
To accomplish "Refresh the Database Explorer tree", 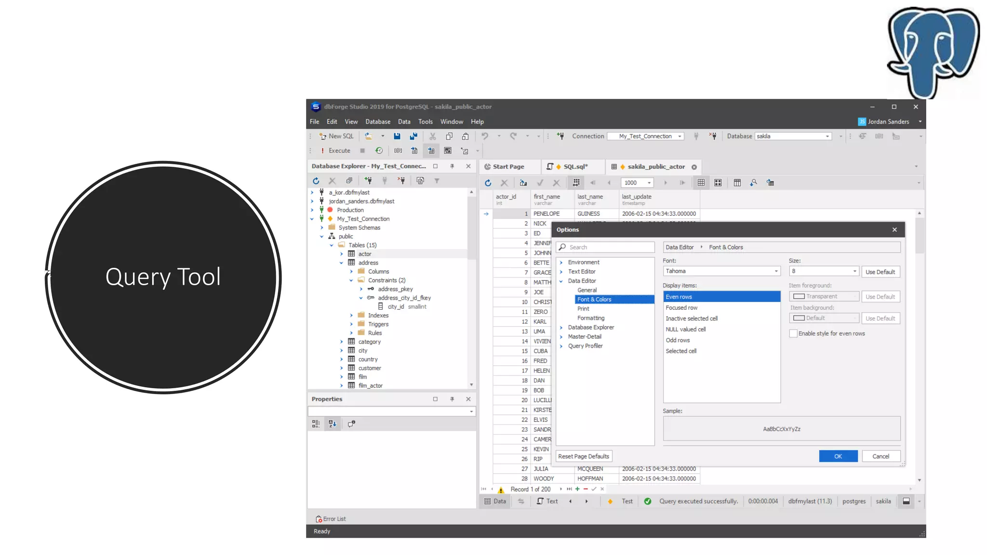I will (x=316, y=181).
